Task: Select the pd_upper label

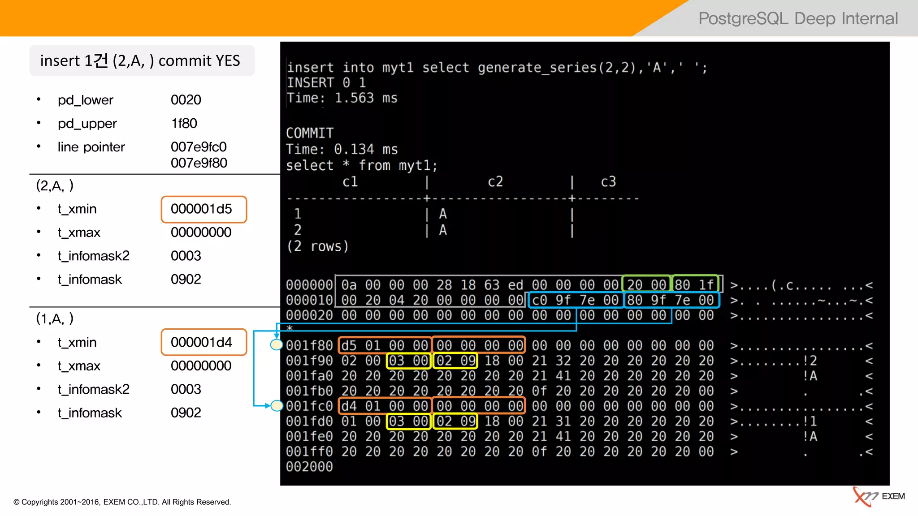Action: (87, 124)
